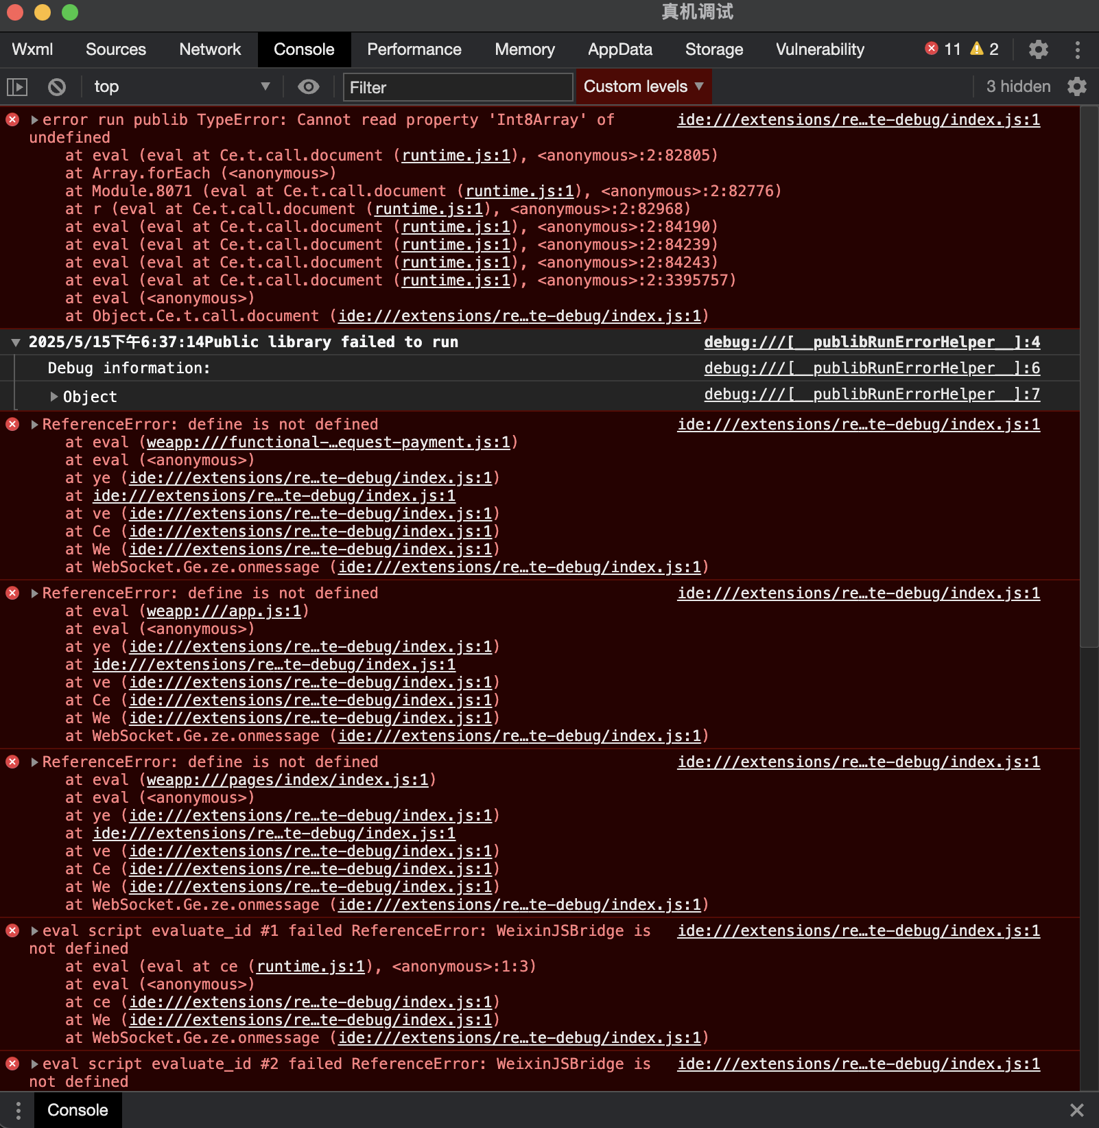
Task: Expand the 'eval script evaluate_id #1 failed' message
Action: click(x=34, y=931)
